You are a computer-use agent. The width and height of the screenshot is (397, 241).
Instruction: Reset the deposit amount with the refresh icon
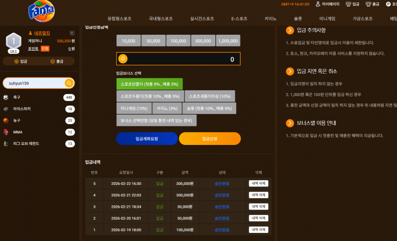point(123,59)
